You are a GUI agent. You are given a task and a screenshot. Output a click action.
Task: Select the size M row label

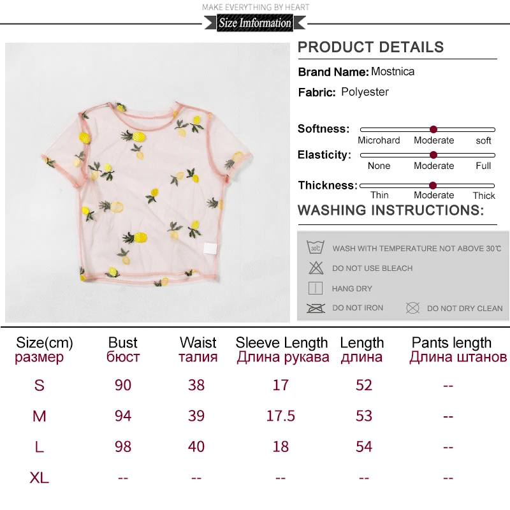pos(40,416)
